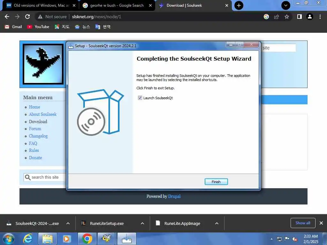The height and width of the screenshot is (245, 327).
Task: Click the Soulseek bird logo
Action: [x=43, y=64]
